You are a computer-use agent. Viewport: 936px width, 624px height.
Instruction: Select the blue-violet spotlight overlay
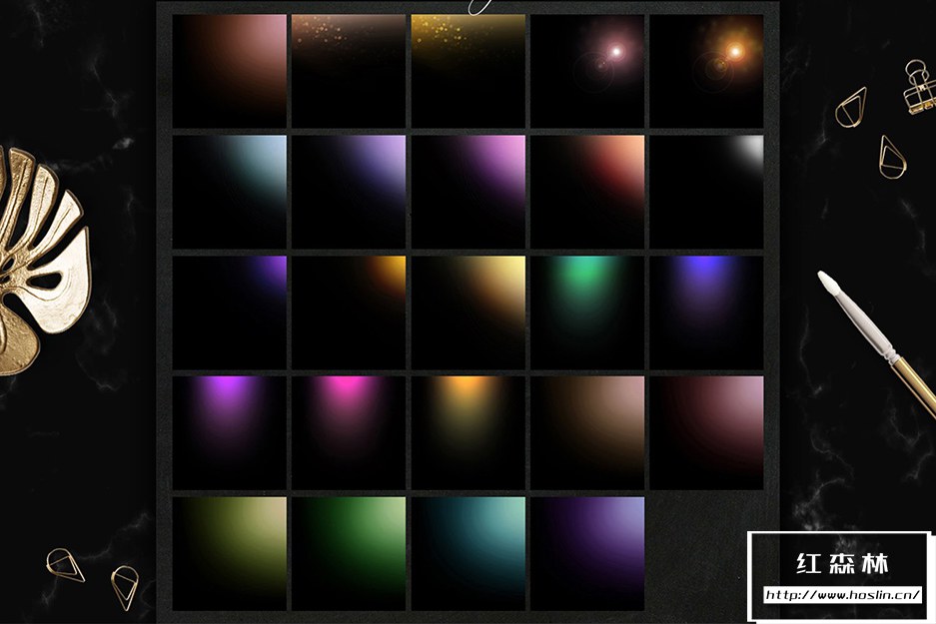click(706, 312)
